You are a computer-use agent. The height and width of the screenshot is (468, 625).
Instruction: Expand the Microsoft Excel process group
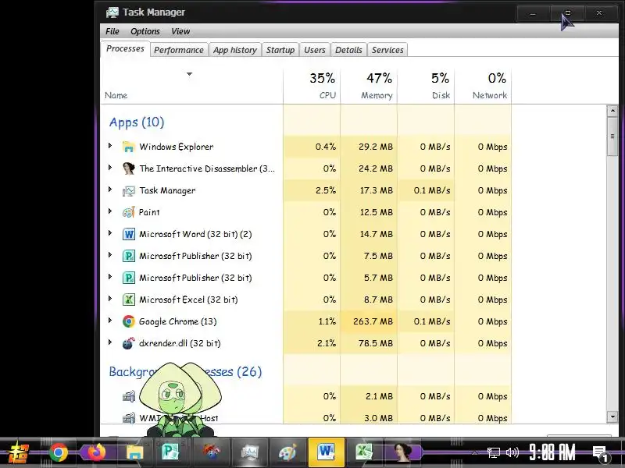pos(110,299)
